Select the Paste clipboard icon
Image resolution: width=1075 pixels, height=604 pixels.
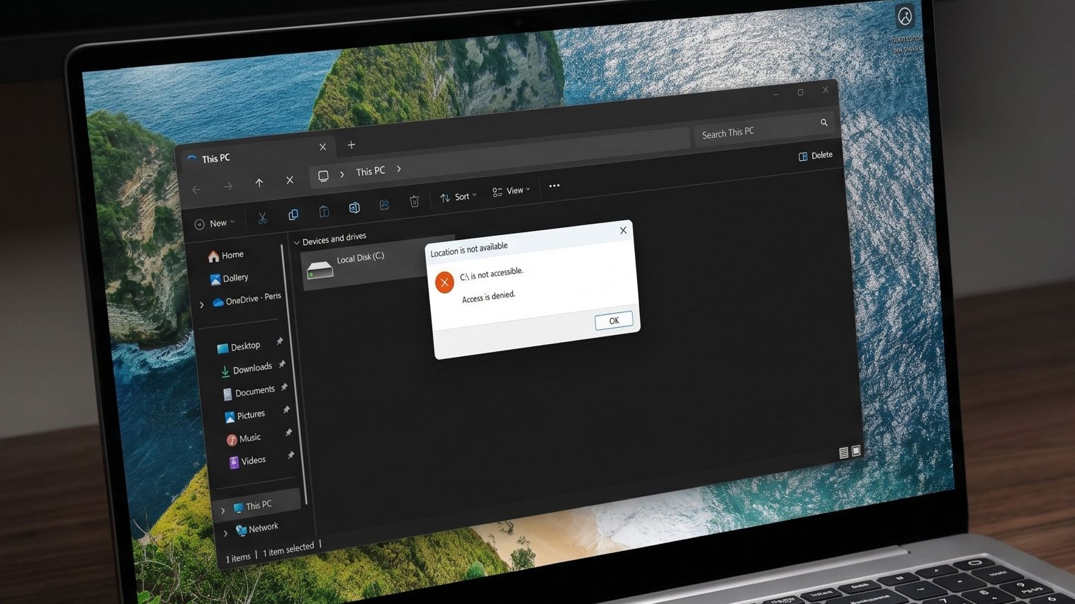(324, 211)
